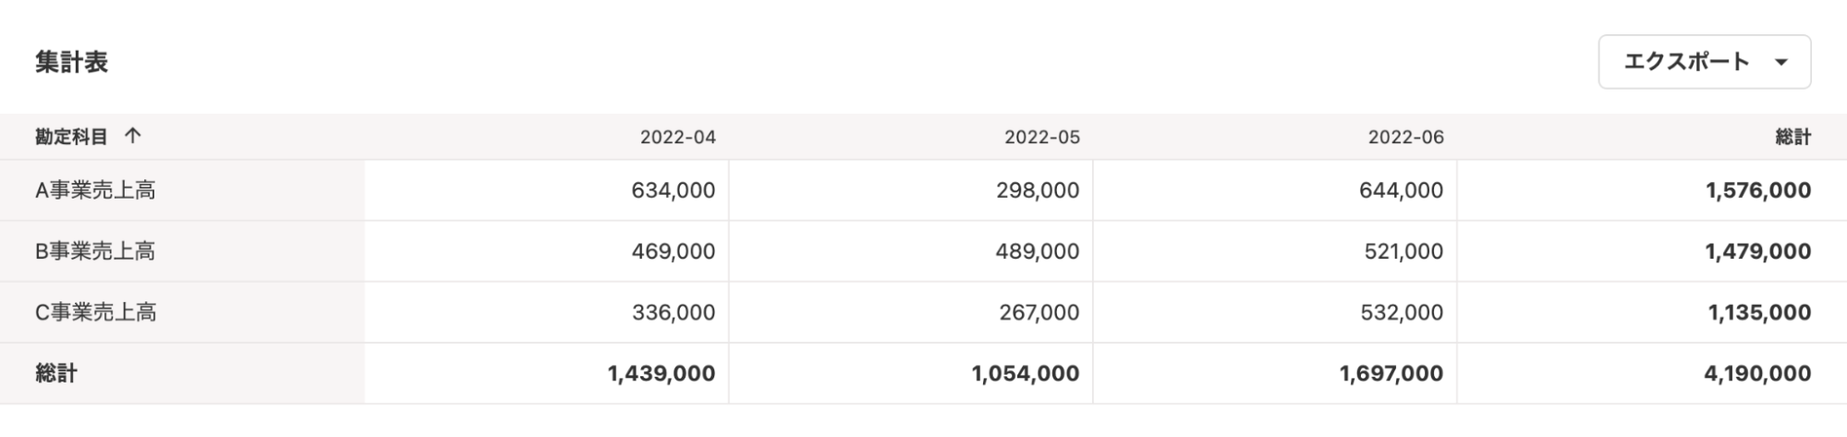The image size is (1847, 437).
Task: Click the 634,000 cell for A事業 in 2022-04
Action: point(546,190)
